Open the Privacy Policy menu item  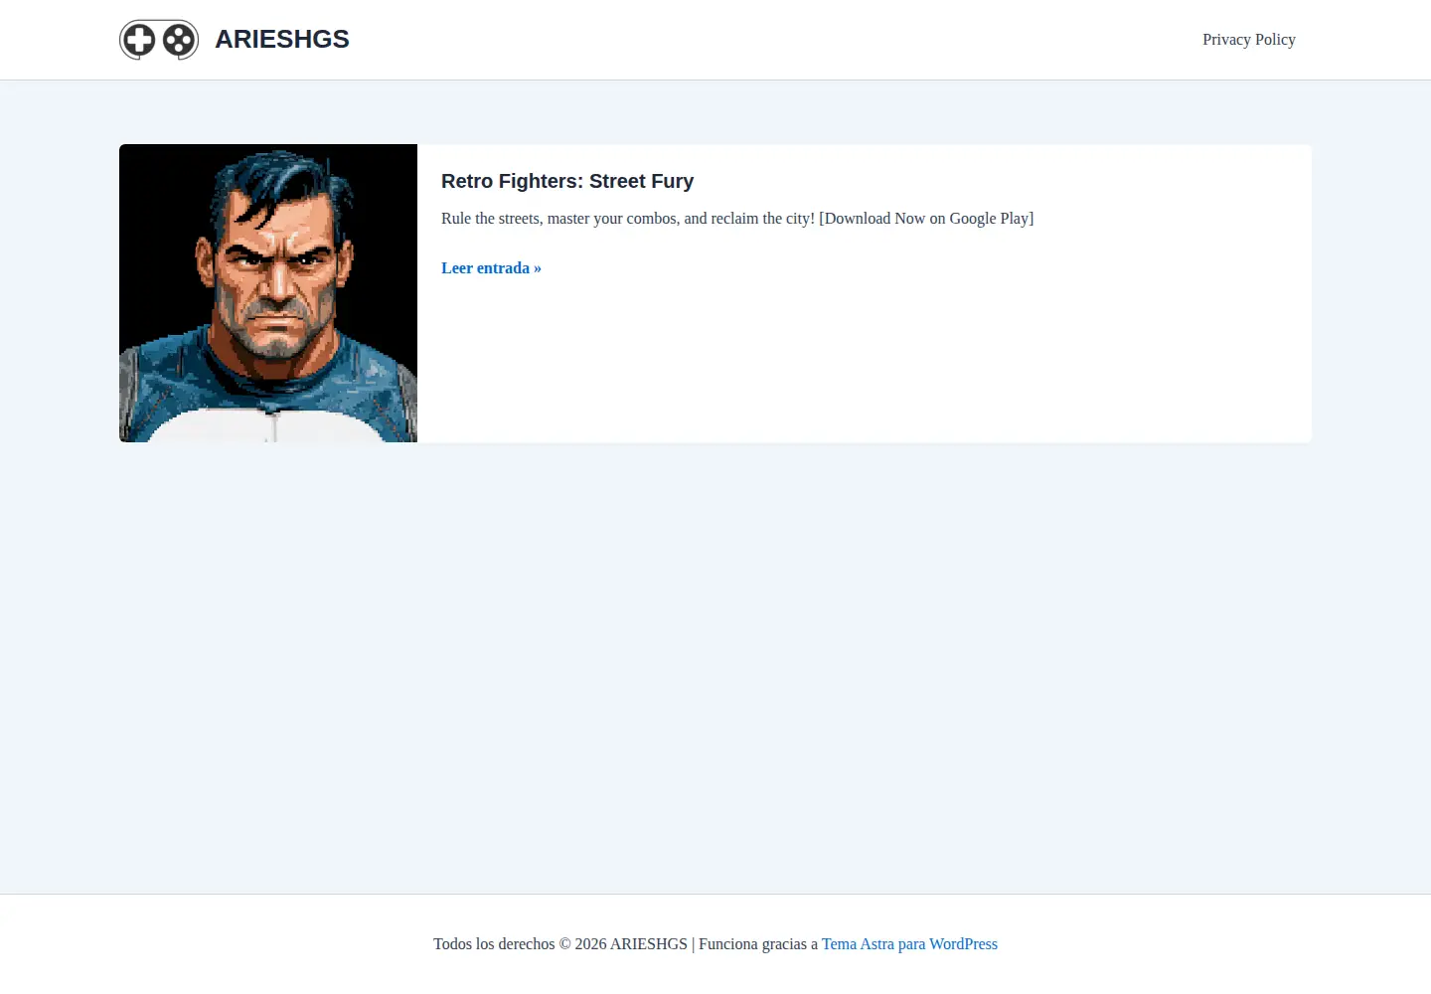click(x=1249, y=40)
